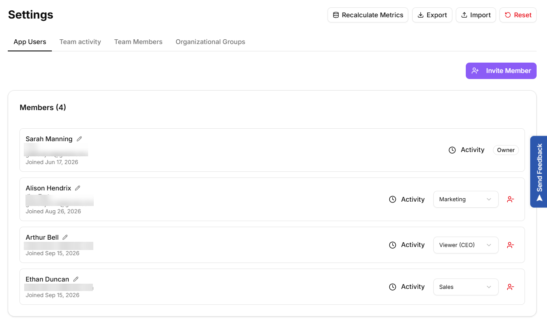Open the Organizational Groups tab
Viewport: 547px width, 326px height.
210,42
